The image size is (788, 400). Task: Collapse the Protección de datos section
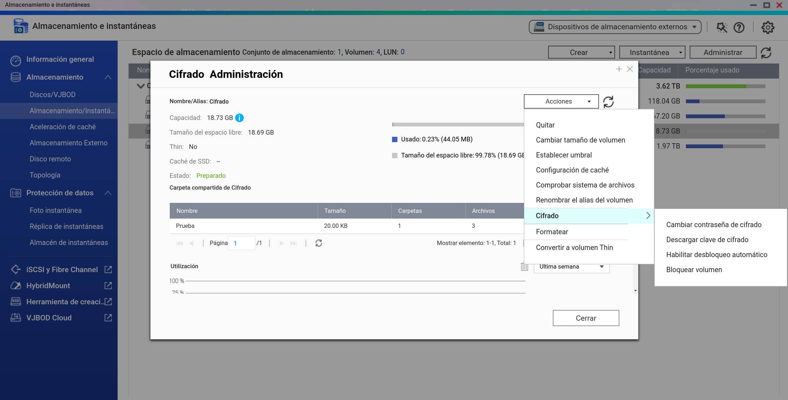108,193
